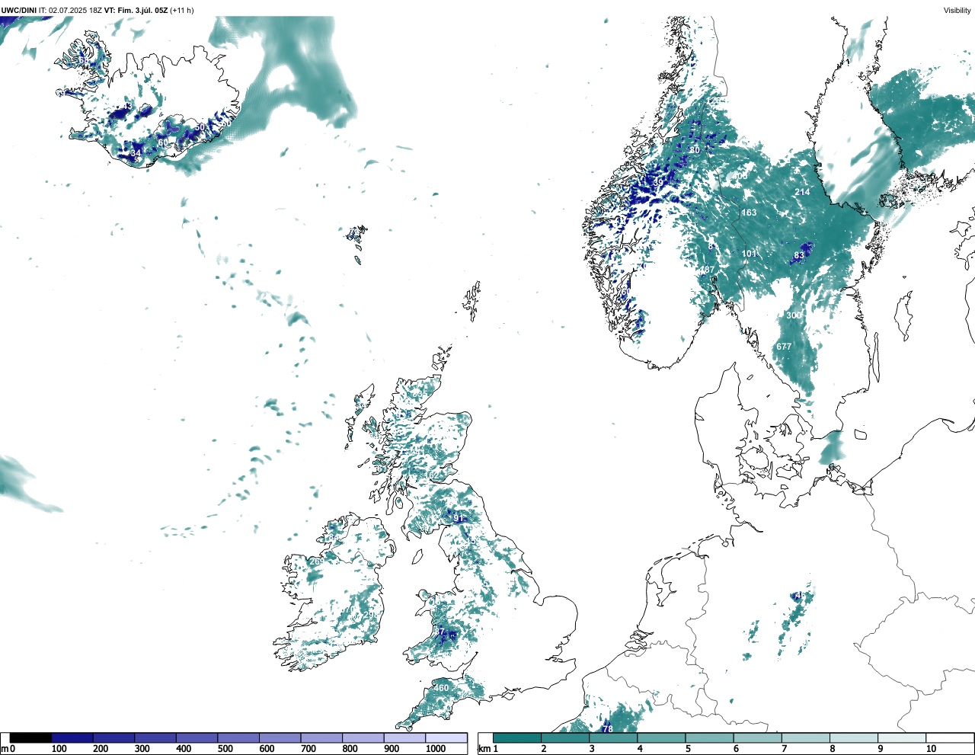975x755 pixels.
Task: Click the '29' value in eastern Ireland
Action: [x=369, y=614]
